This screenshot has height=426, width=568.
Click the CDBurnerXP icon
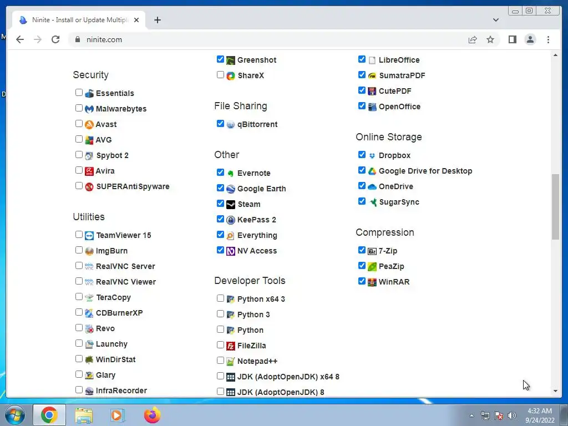pyautogui.click(x=89, y=313)
